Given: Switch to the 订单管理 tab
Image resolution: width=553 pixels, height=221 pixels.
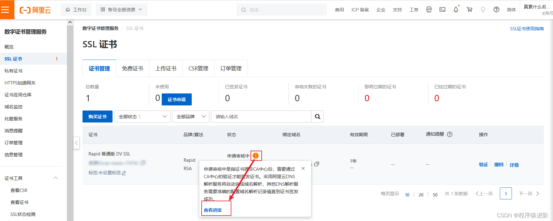Looking at the screenshot, I should pos(231,68).
